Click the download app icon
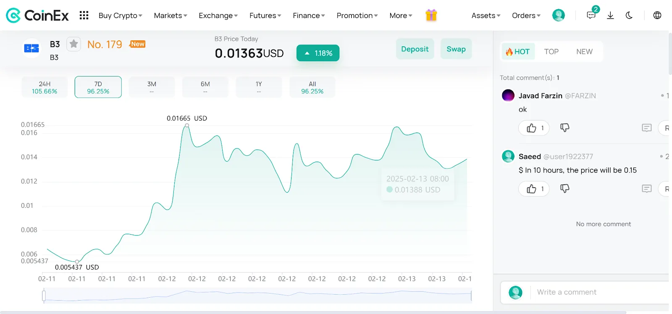Screen dimensions: 672x314 [610, 16]
